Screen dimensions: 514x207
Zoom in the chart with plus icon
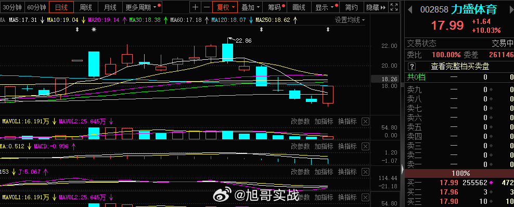[x=196, y=7]
